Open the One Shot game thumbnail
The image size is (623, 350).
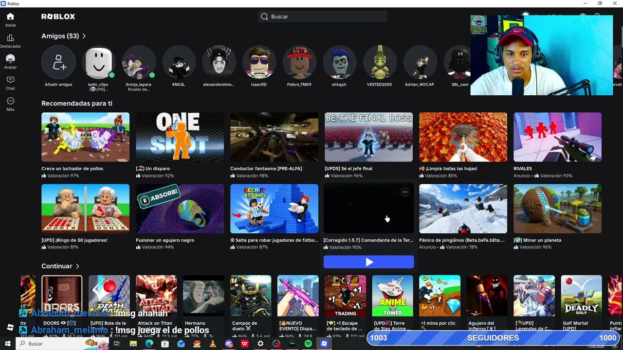(180, 137)
